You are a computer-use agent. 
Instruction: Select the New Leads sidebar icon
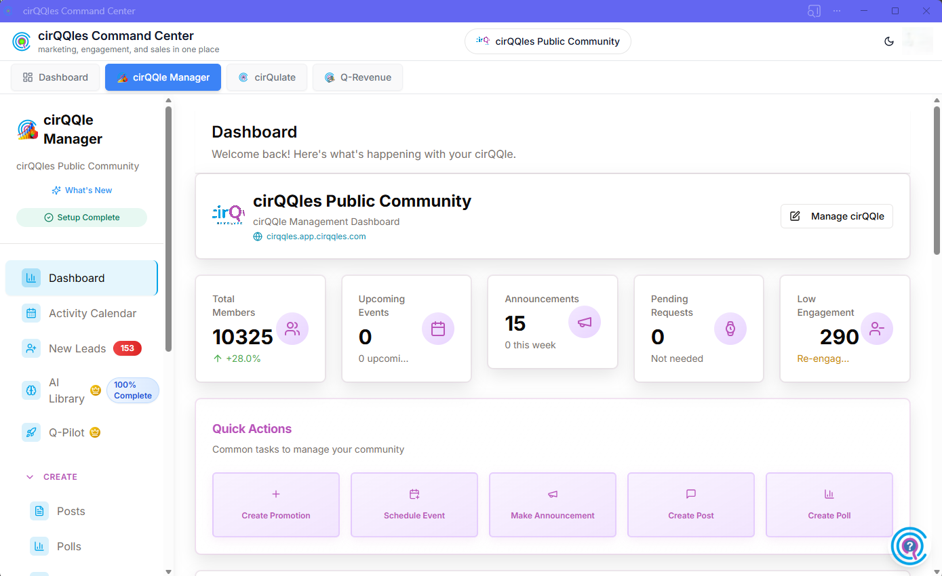[31, 348]
